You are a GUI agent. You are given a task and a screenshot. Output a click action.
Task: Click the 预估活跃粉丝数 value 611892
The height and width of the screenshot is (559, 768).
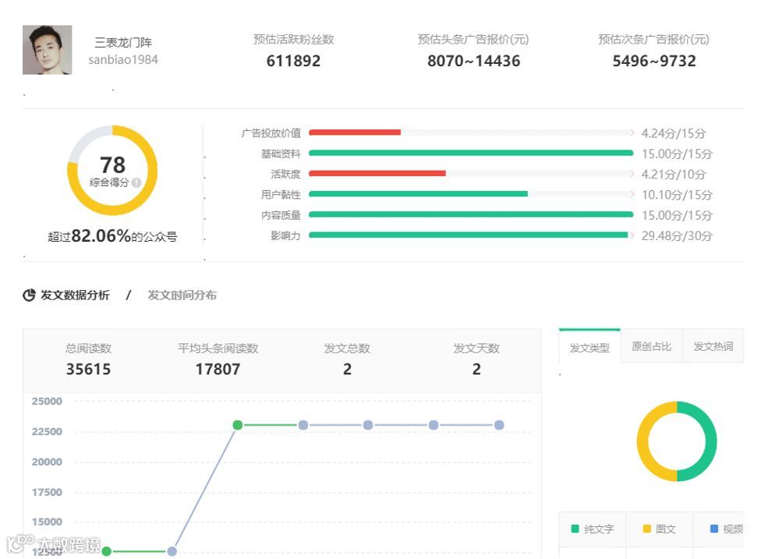(x=293, y=61)
